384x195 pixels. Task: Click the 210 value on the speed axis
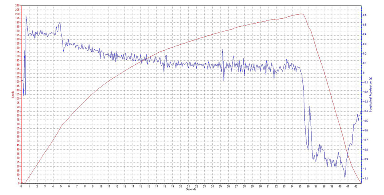pyautogui.click(x=17, y=6)
